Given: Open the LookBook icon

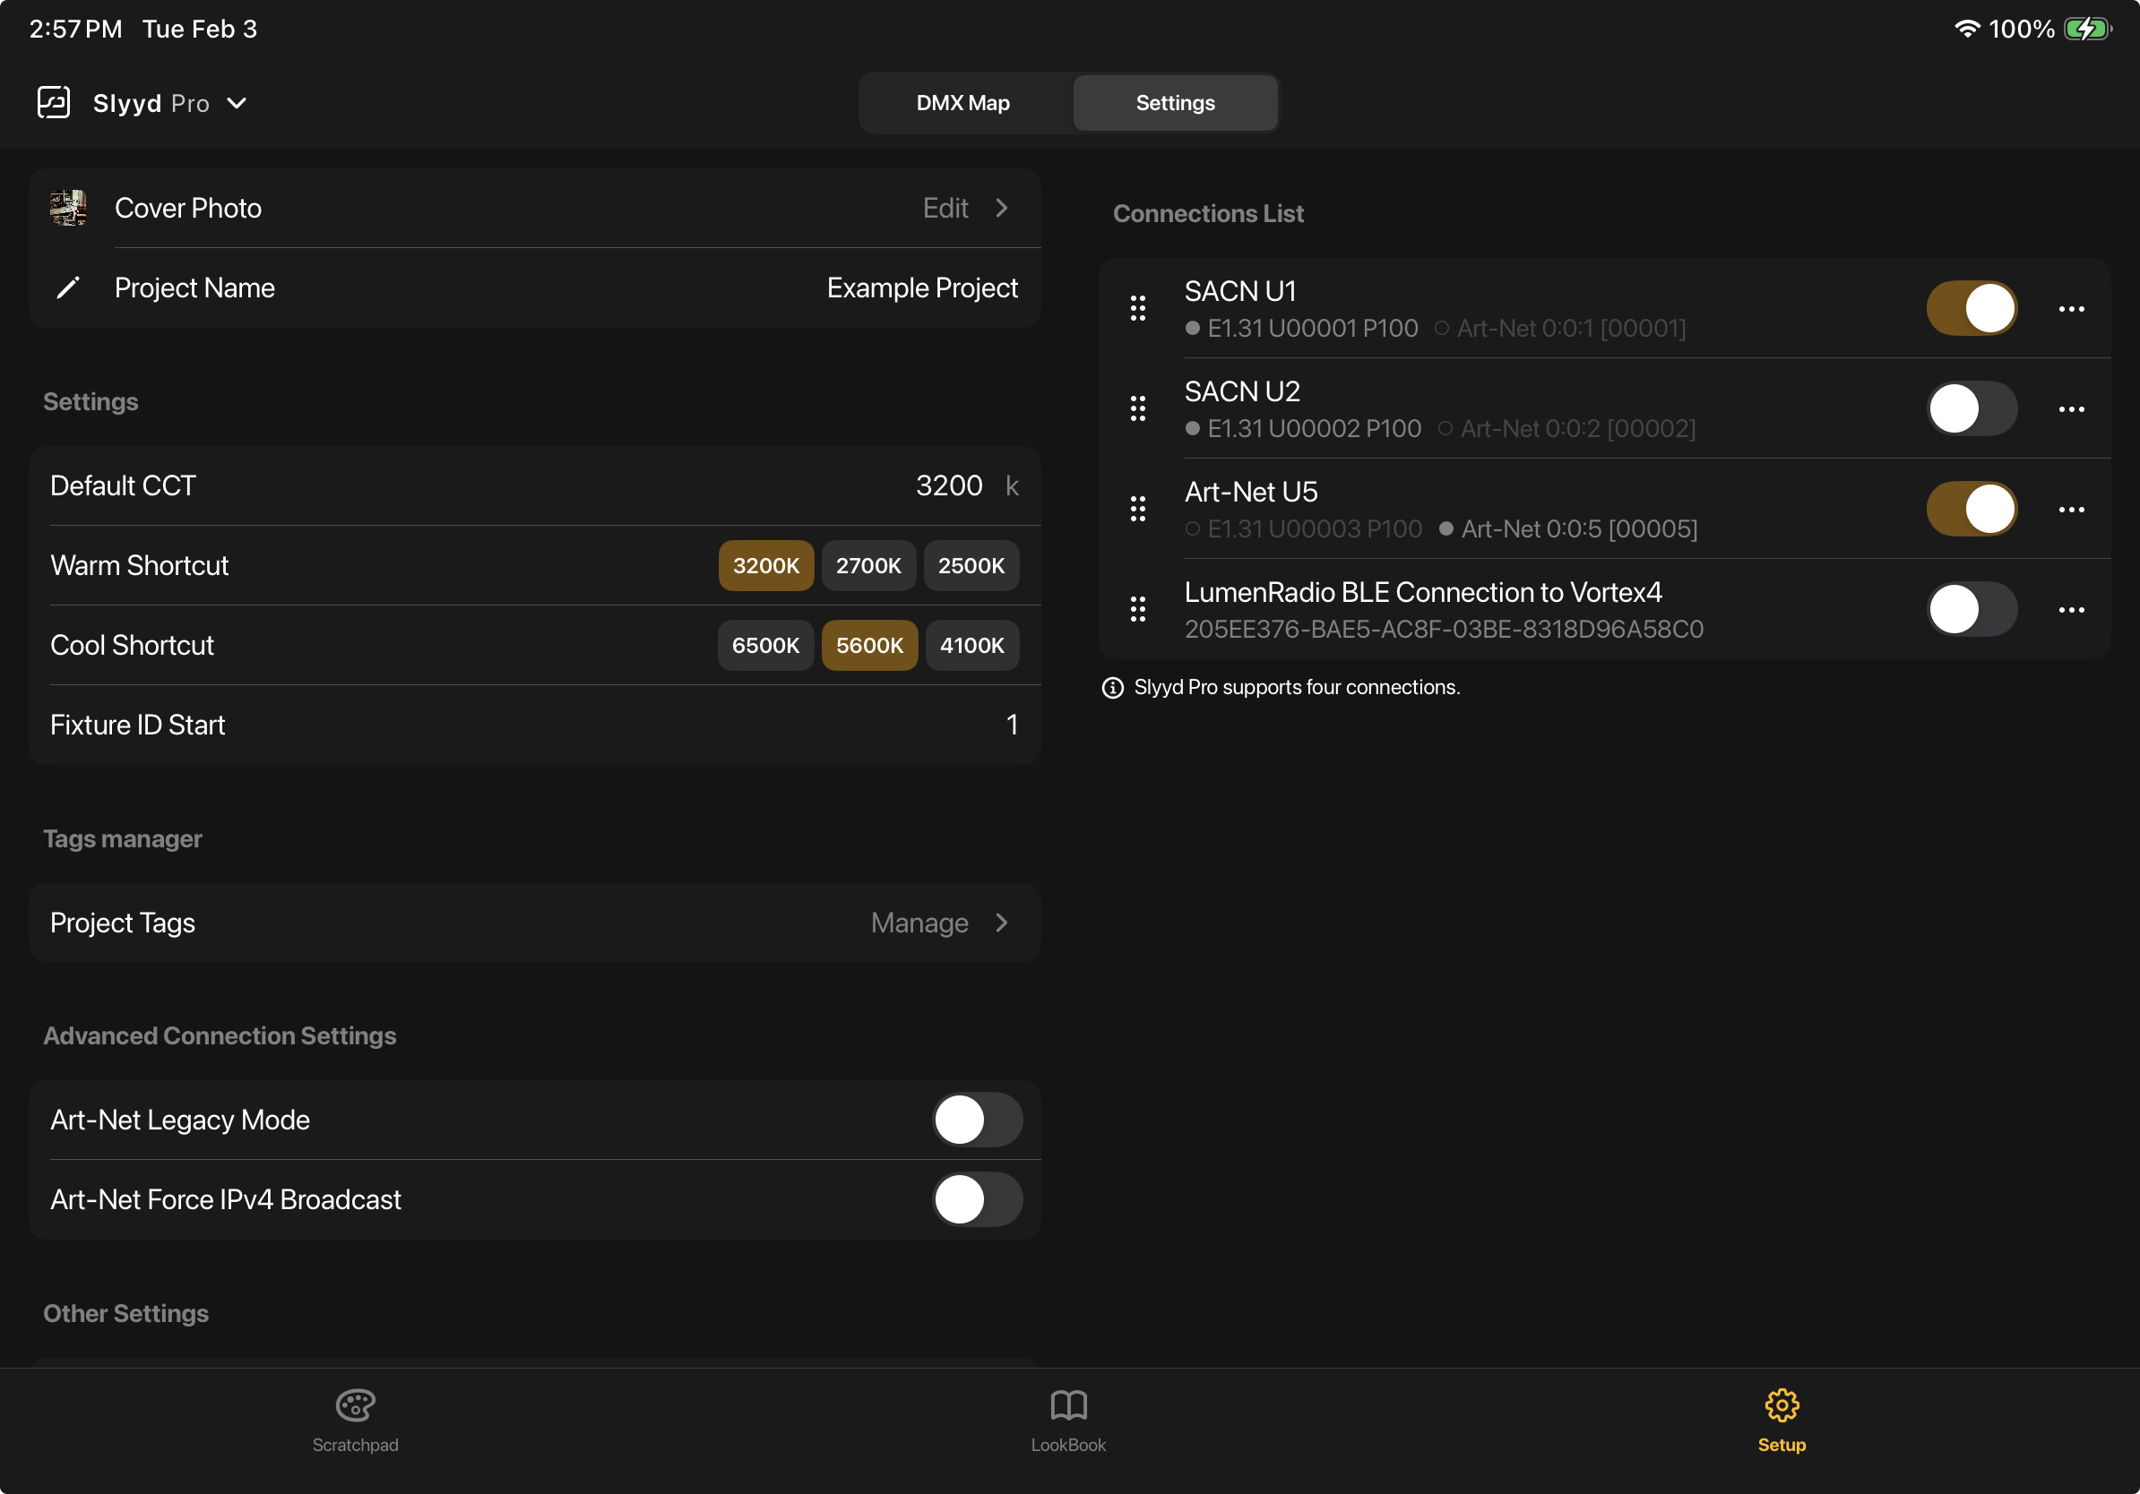Looking at the screenshot, I should (1068, 1405).
